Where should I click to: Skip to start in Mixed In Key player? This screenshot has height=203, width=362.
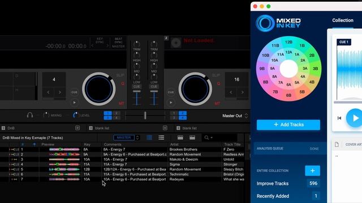point(339,118)
